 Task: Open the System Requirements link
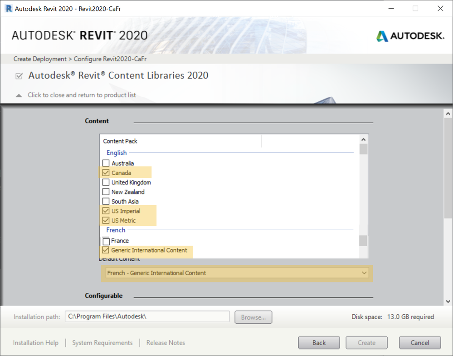click(x=102, y=343)
